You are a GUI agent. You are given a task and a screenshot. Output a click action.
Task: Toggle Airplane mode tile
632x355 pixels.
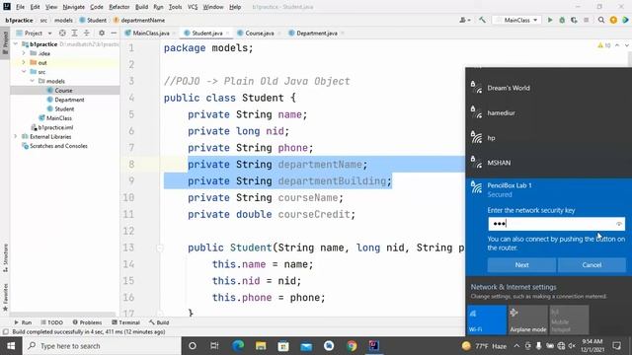click(x=527, y=319)
